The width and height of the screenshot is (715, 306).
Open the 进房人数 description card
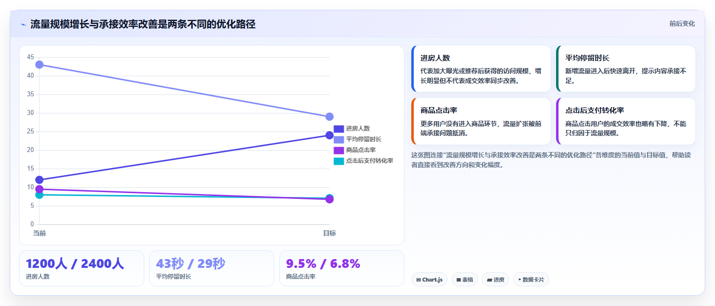point(481,69)
